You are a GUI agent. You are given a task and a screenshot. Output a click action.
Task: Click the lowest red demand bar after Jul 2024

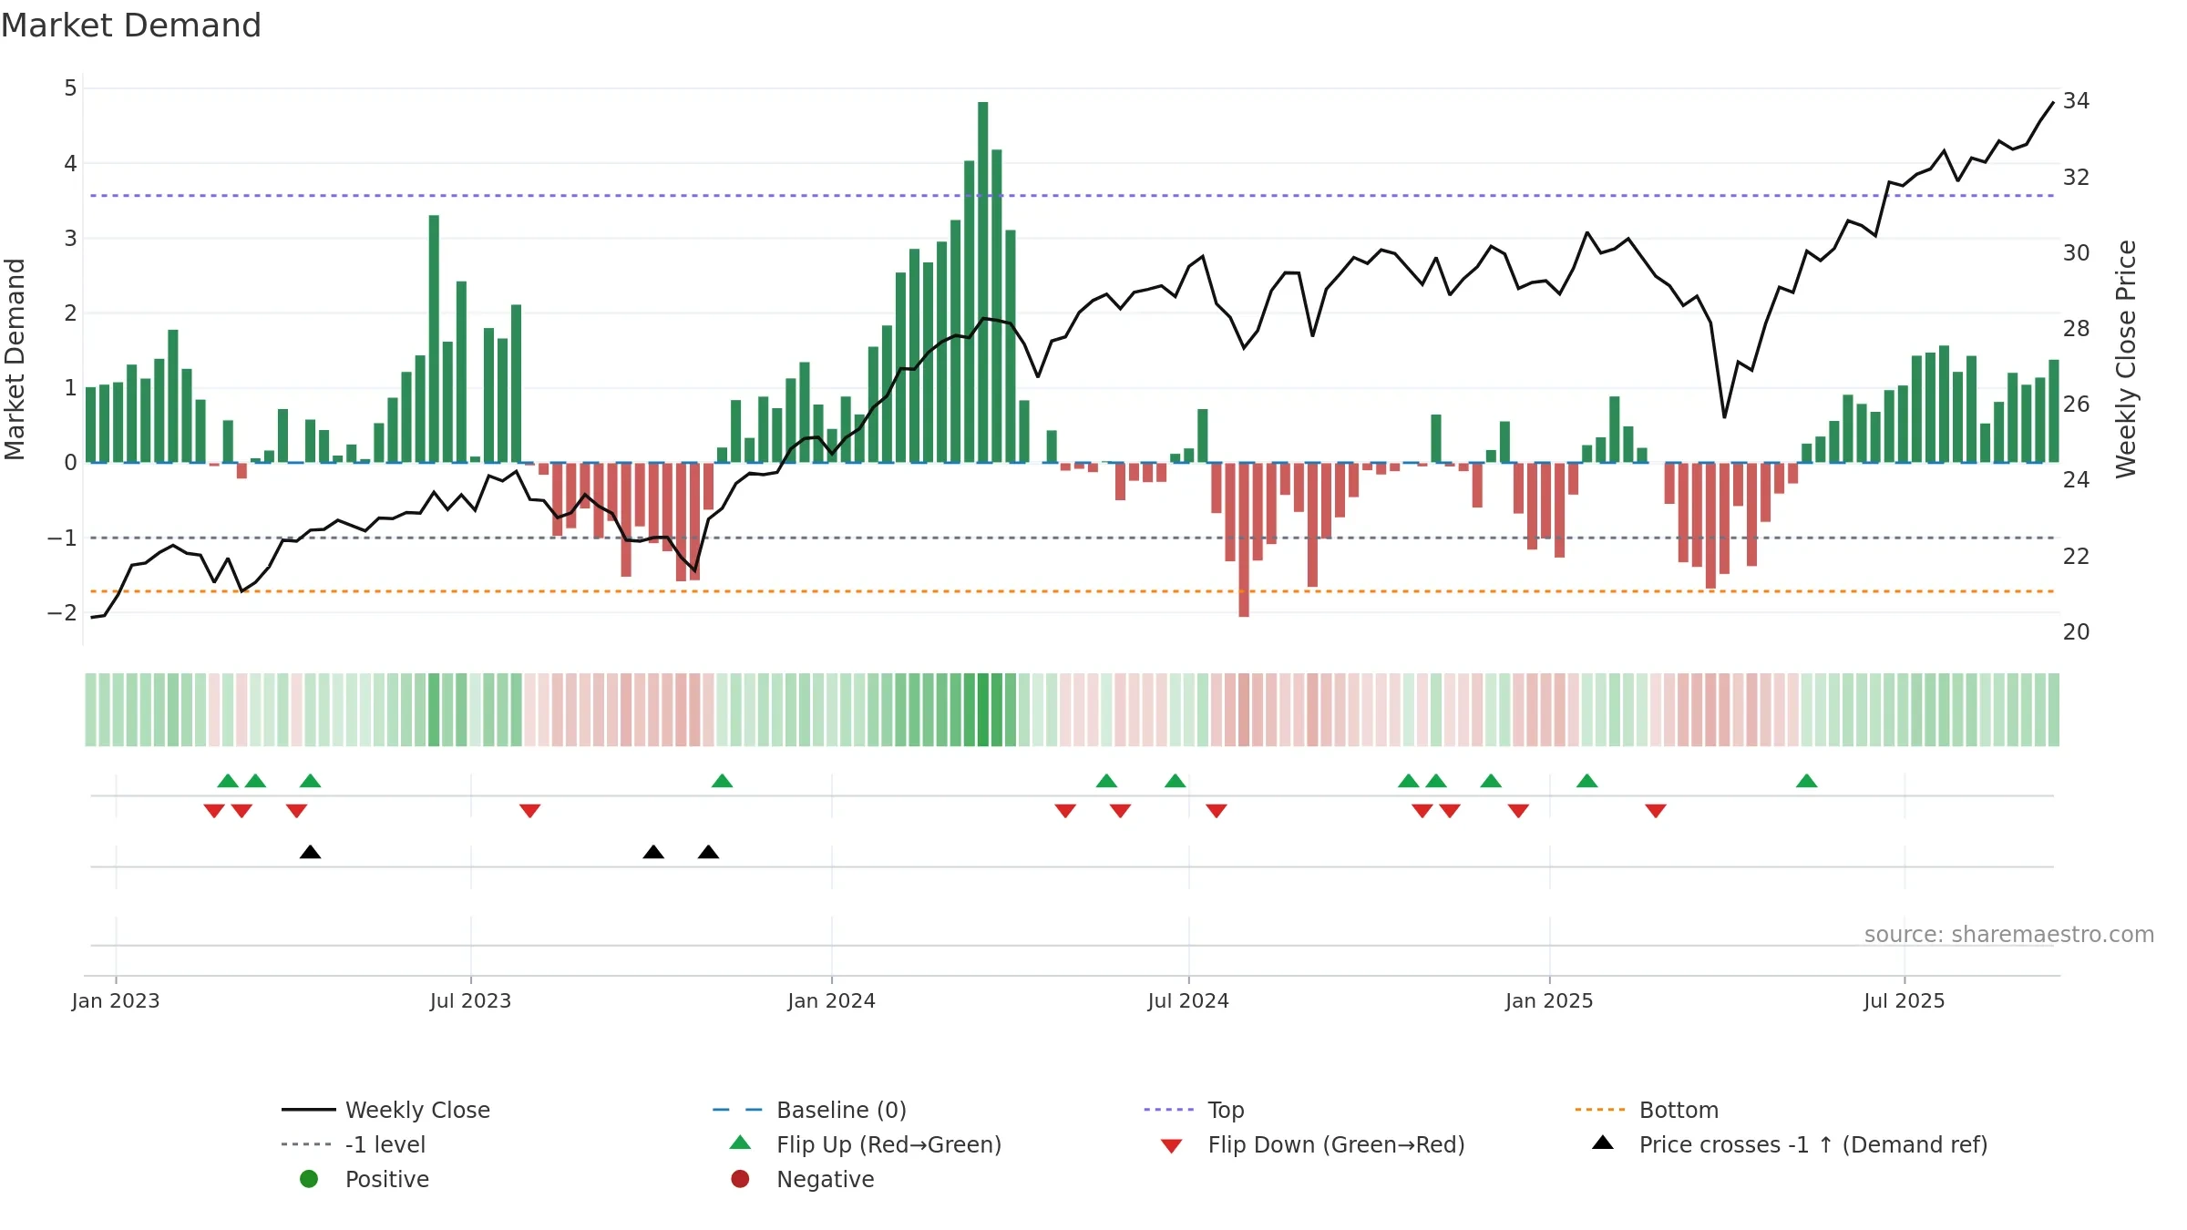coord(1244,539)
